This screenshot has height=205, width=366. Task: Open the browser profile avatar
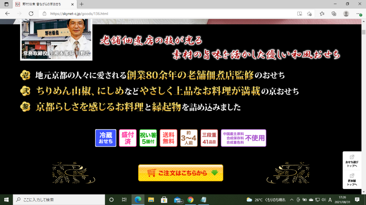pyautogui.click(x=346, y=14)
